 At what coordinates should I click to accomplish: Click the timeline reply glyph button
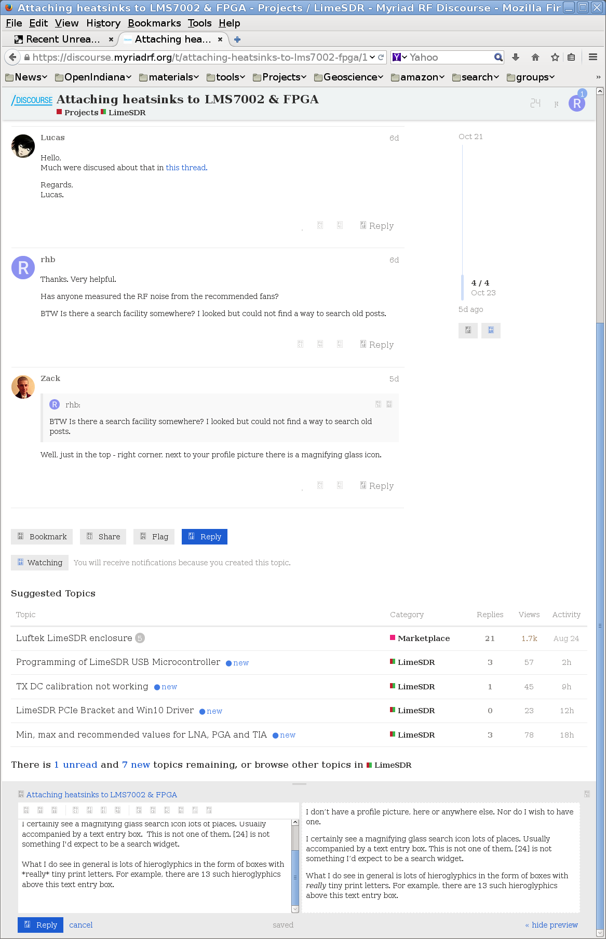pos(468,330)
